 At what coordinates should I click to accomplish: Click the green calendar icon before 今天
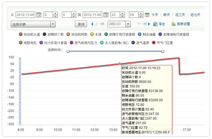pos(147,15)
